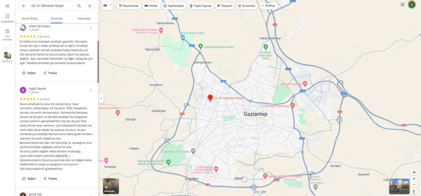The height and width of the screenshot is (196, 421).
Task: Click the back arrow in search box
Action: [24, 6]
